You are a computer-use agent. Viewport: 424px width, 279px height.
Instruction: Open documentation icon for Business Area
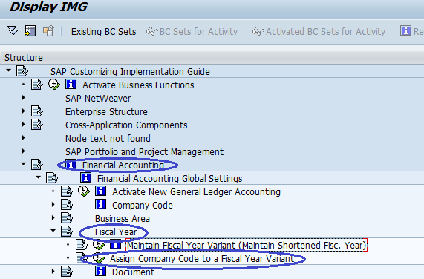(67, 218)
